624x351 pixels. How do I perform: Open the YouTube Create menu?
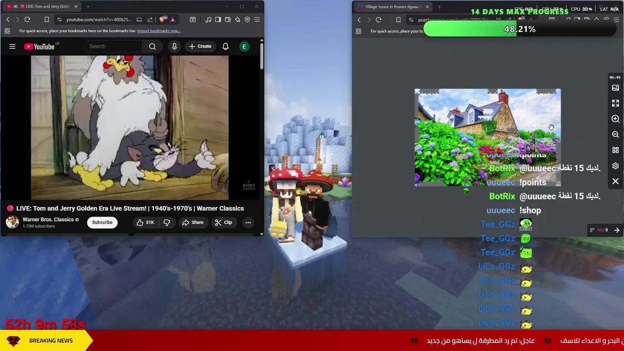point(200,46)
